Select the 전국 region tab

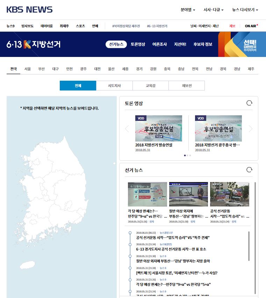14,69
